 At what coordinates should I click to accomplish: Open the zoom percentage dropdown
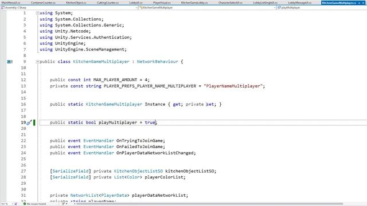pos(12,204)
